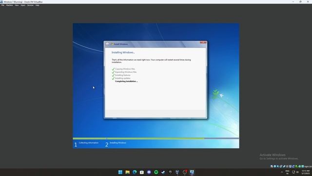This screenshot has width=312, height=176.
Task: Click the 'Installing updates' step
Action: click(122, 78)
